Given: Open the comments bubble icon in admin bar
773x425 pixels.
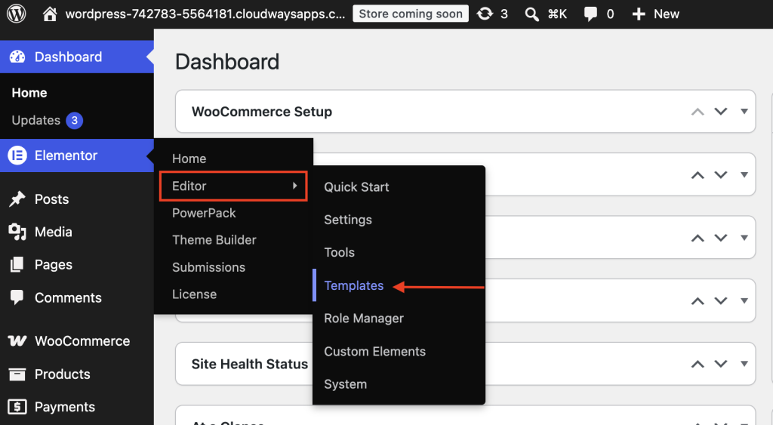Looking at the screenshot, I should coord(590,14).
